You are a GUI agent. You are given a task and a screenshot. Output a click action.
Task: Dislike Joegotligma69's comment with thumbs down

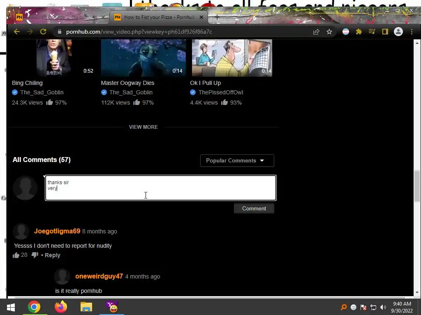coord(35,255)
